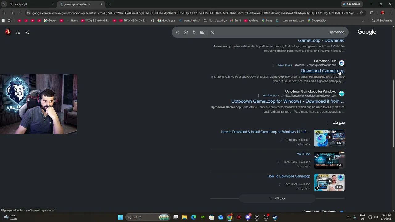Play the 1:30 GameLoop install video thumbnail
The width and height of the screenshot is (395, 222).
[329, 138]
